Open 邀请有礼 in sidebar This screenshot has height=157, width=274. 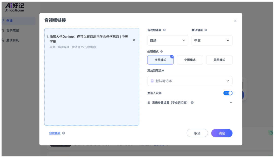tap(13, 40)
